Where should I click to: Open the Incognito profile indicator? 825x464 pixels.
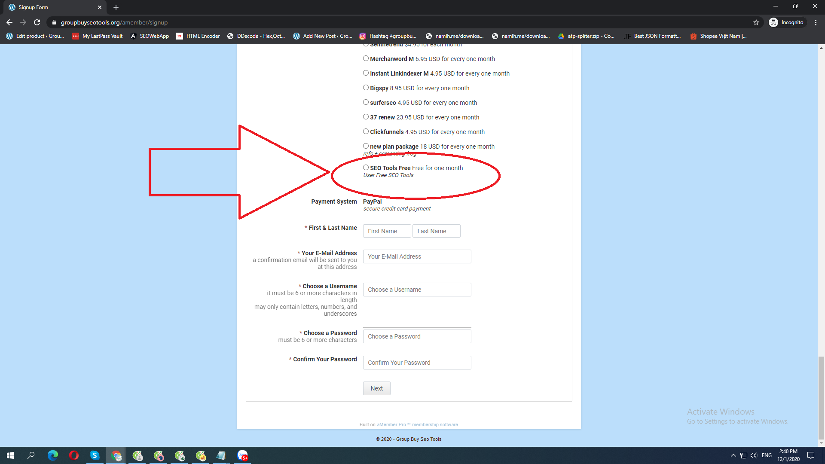786,22
